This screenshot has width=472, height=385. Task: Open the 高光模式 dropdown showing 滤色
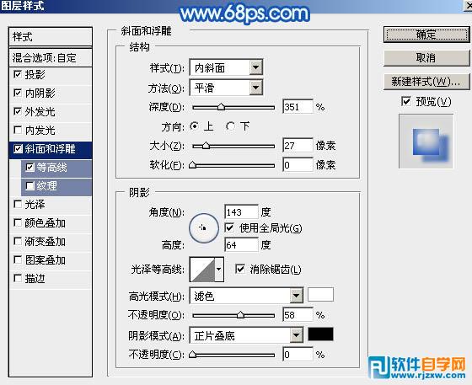(246, 296)
